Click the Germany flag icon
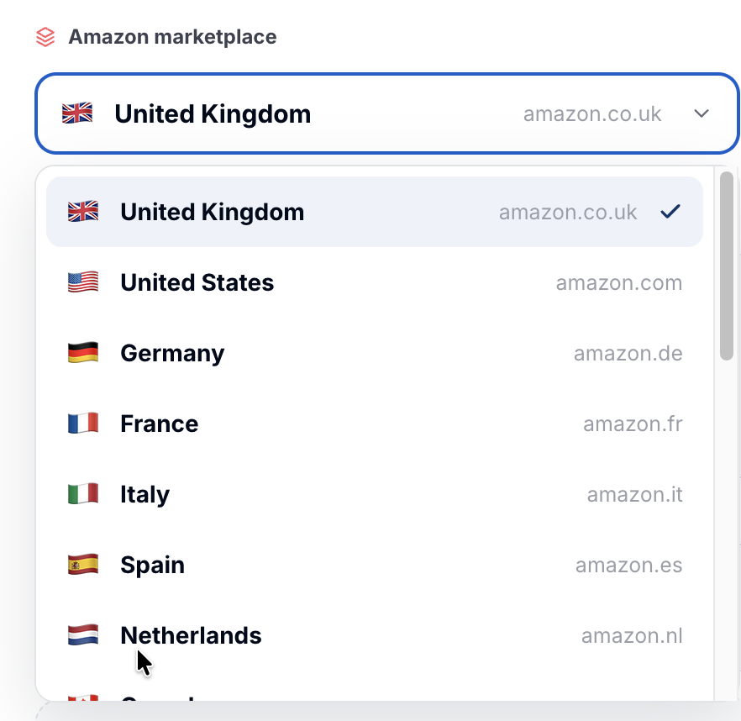The height and width of the screenshot is (721, 741). [83, 353]
